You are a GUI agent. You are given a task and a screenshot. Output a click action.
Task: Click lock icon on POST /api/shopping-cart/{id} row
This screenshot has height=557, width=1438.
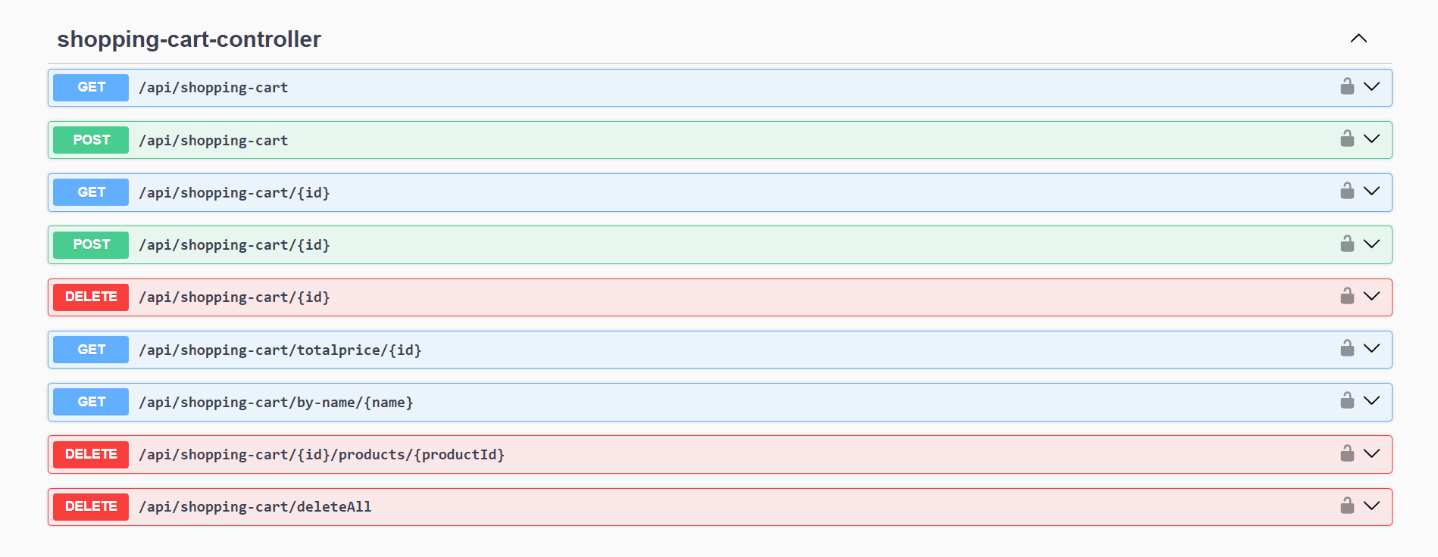coord(1346,244)
